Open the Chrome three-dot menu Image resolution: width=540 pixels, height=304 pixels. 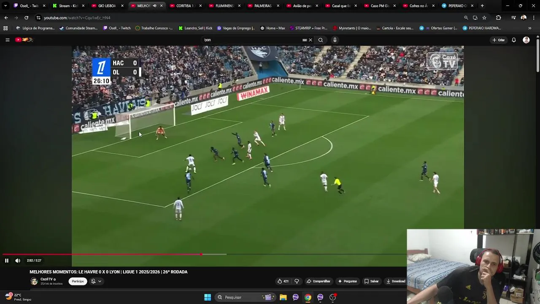point(534,18)
